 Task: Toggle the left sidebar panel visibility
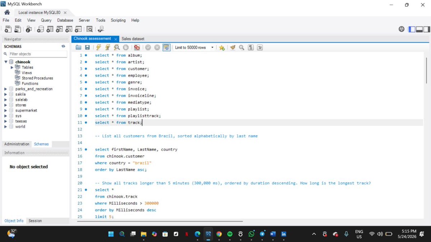pos(412,29)
